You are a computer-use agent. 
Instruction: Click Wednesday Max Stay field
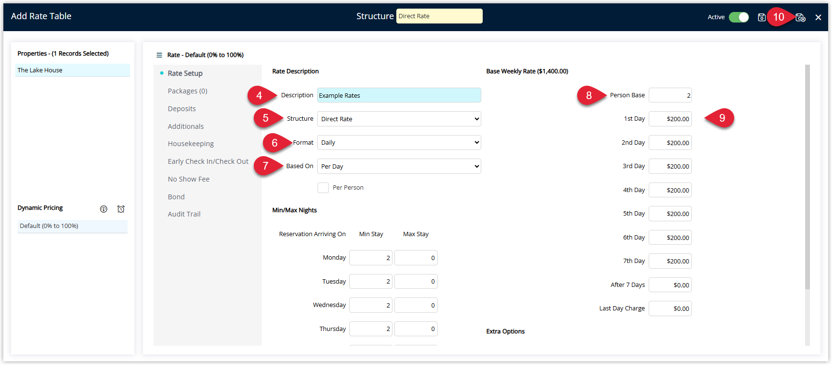click(416, 305)
